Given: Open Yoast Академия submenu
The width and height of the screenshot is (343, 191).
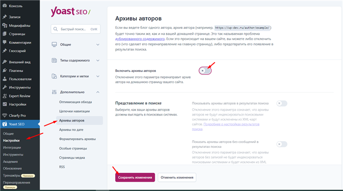Looking at the screenshot, I should pos(10,162).
